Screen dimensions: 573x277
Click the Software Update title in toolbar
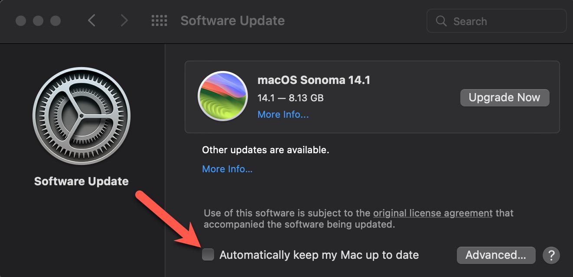point(232,21)
